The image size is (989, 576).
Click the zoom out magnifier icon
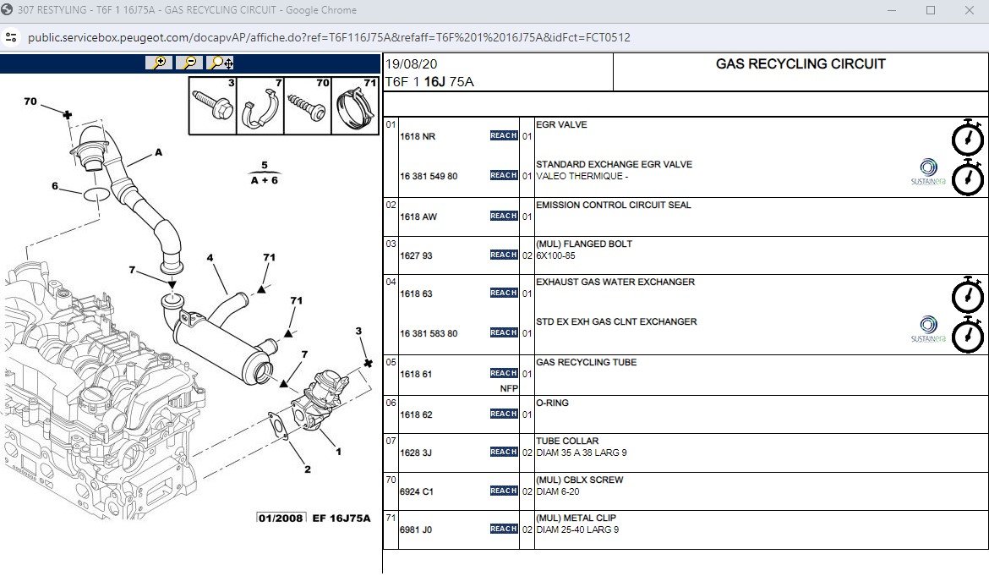click(x=189, y=63)
